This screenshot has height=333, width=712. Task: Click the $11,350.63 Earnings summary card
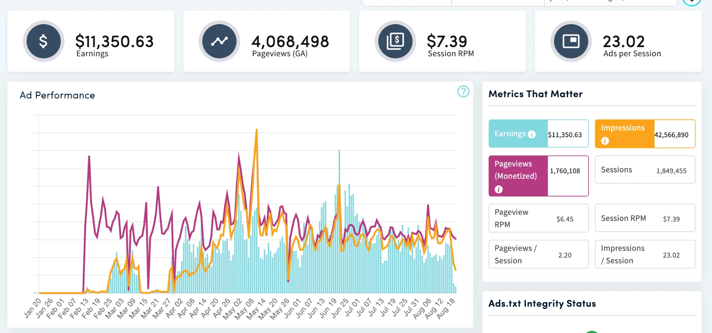pos(91,41)
